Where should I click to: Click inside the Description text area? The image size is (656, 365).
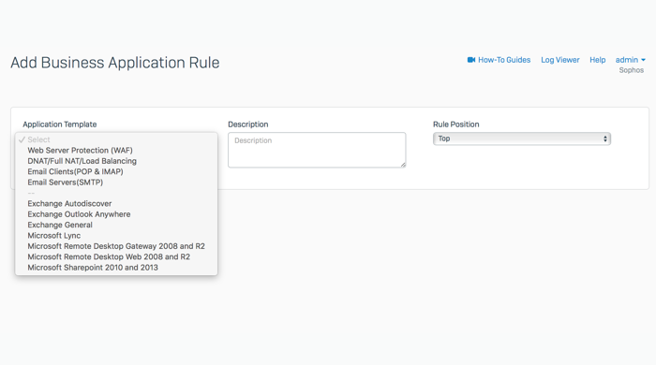coord(317,150)
